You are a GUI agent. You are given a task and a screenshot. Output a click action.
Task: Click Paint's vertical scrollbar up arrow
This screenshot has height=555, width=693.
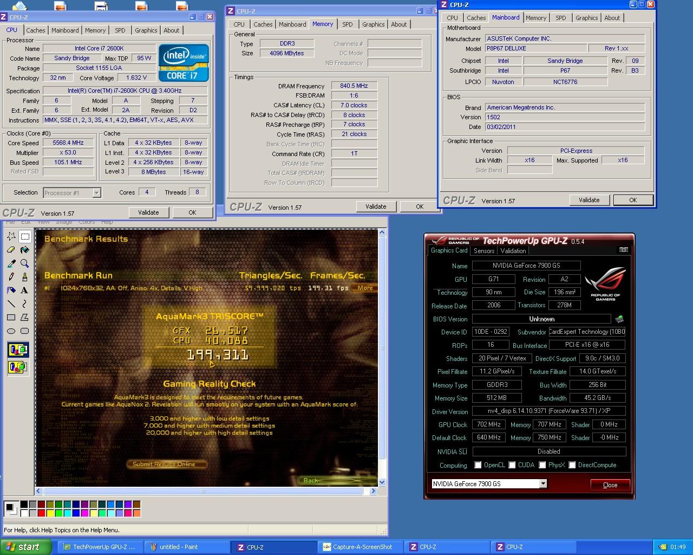pos(382,233)
